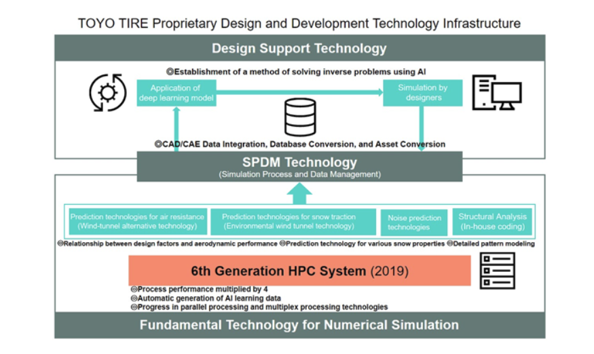Click the upward arrow below SPDM Technology
The width and height of the screenshot is (594, 354).
point(299,193)
